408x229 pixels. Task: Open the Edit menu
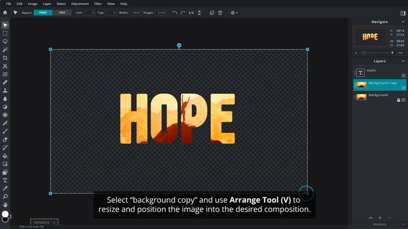20,4
